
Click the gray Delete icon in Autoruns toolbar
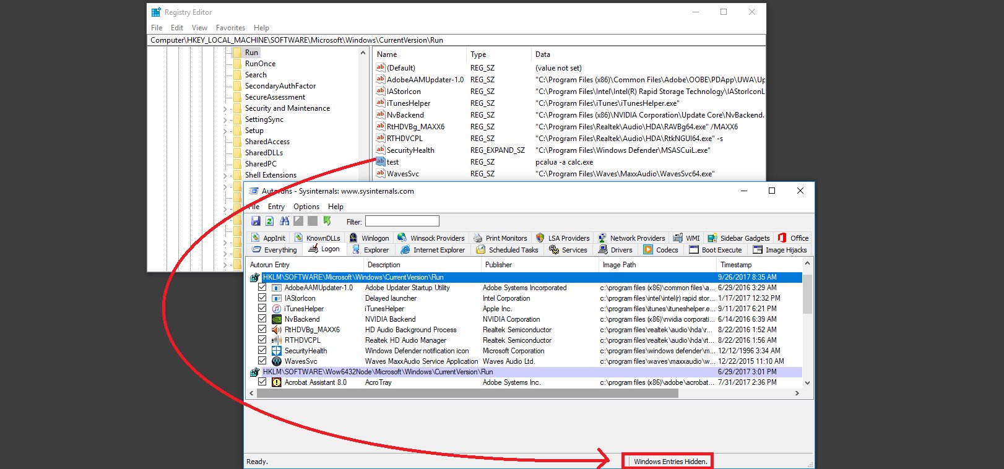313,221
